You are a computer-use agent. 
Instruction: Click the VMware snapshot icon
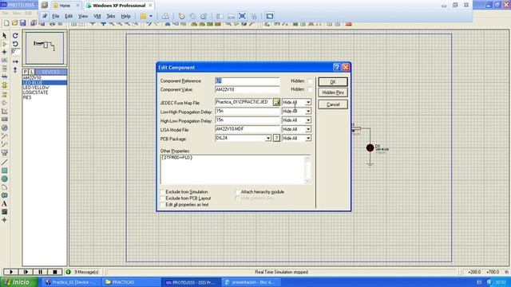click(182, 16)
